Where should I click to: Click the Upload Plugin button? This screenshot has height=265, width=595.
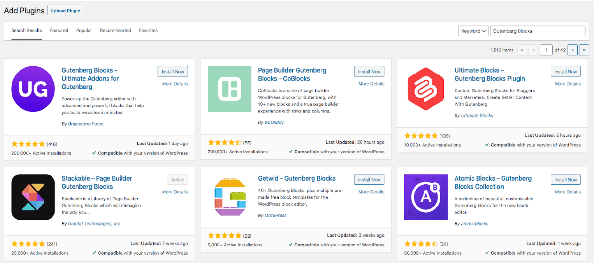[x=66, y=11]
